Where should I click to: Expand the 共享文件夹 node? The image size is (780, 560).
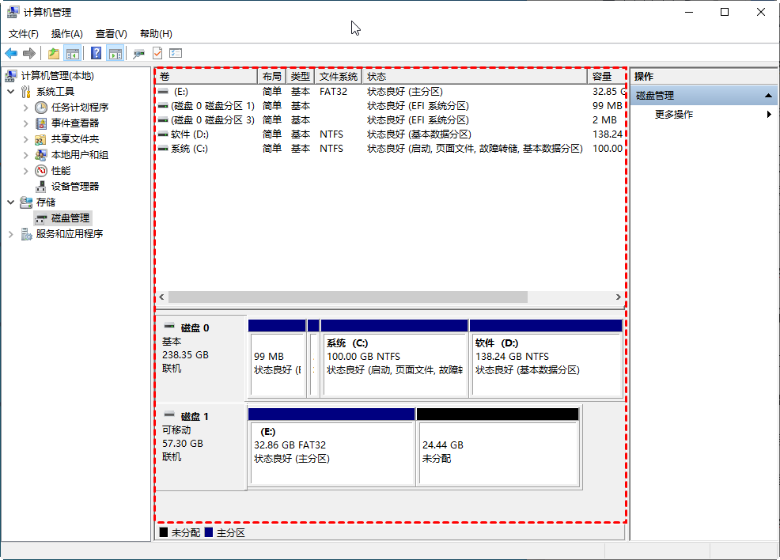tap(26, 139)
